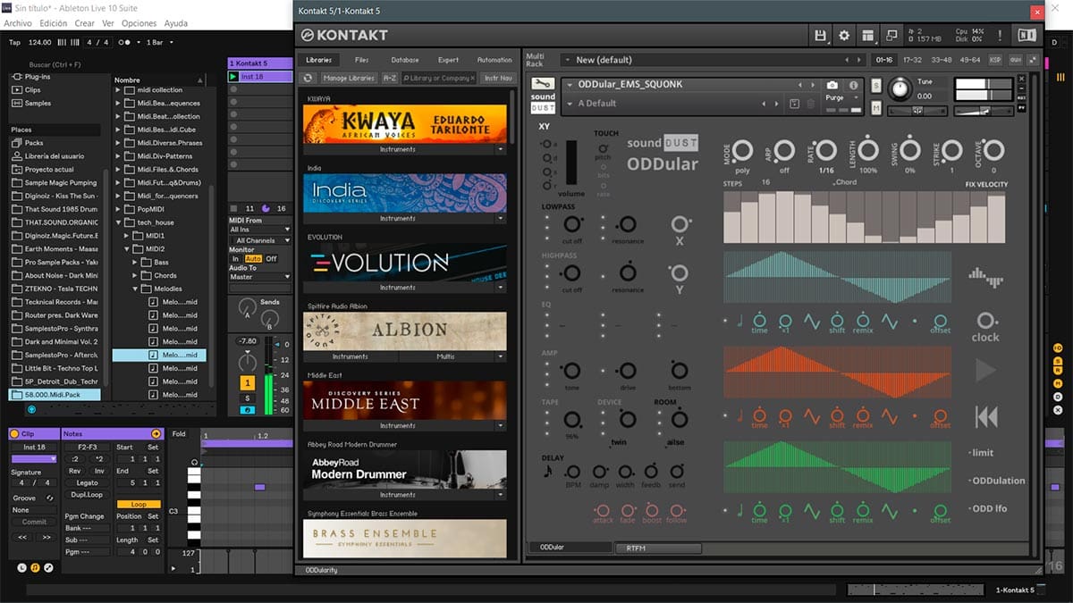The image size is (1073, 603).
Task: Click the lowpass cut off knob
Action: click(x=572, y=223)
